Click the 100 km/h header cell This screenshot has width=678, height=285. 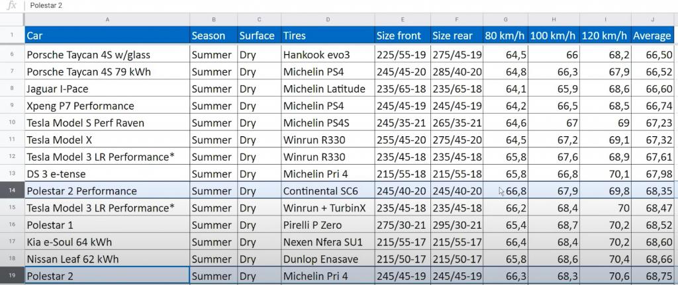click(554, 36)
